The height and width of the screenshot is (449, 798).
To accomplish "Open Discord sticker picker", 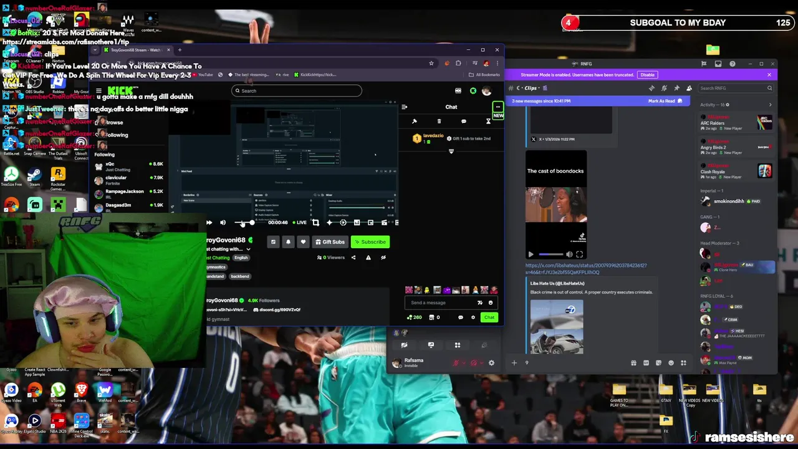I will [x=658, y=363].
